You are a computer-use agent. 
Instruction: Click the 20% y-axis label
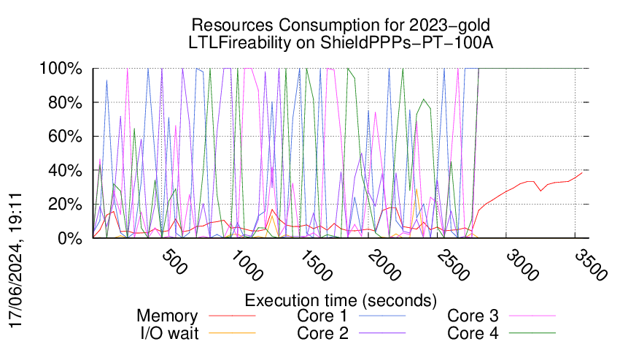[x=65, y=205]
